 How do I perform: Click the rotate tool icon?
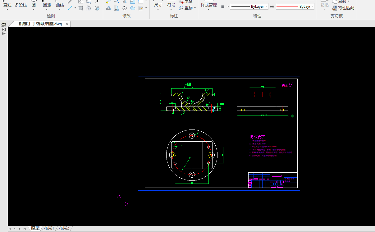tap(125, 8)
